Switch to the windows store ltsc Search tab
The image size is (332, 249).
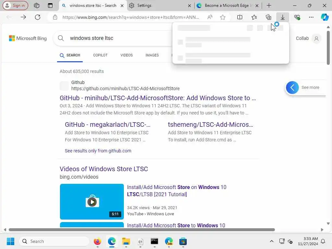[92, 6]
